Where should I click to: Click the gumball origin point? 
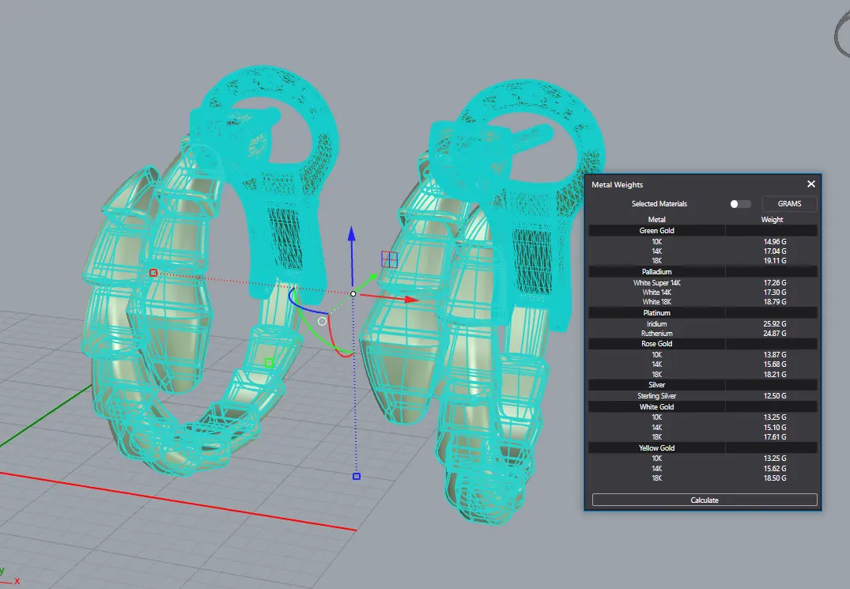353,294
